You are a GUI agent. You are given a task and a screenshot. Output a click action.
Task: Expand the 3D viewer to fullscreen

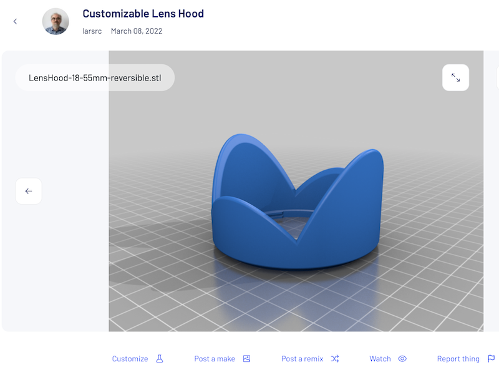click(x=455, y=78)
